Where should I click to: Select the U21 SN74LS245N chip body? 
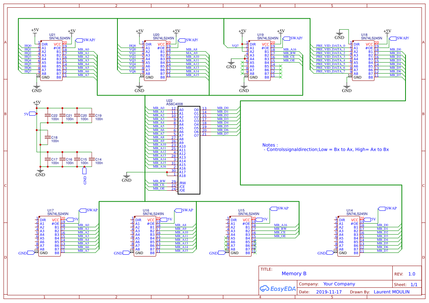(51, 60)
